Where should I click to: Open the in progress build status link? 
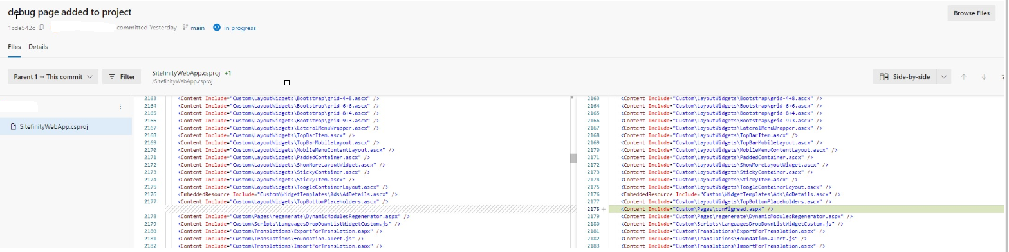coord(239,28)
